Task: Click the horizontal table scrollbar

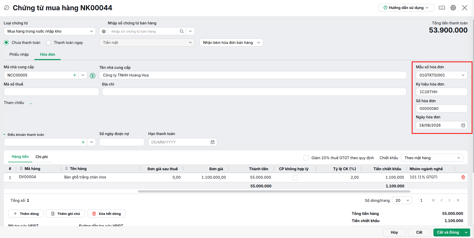Action: [x=274, y=191]
